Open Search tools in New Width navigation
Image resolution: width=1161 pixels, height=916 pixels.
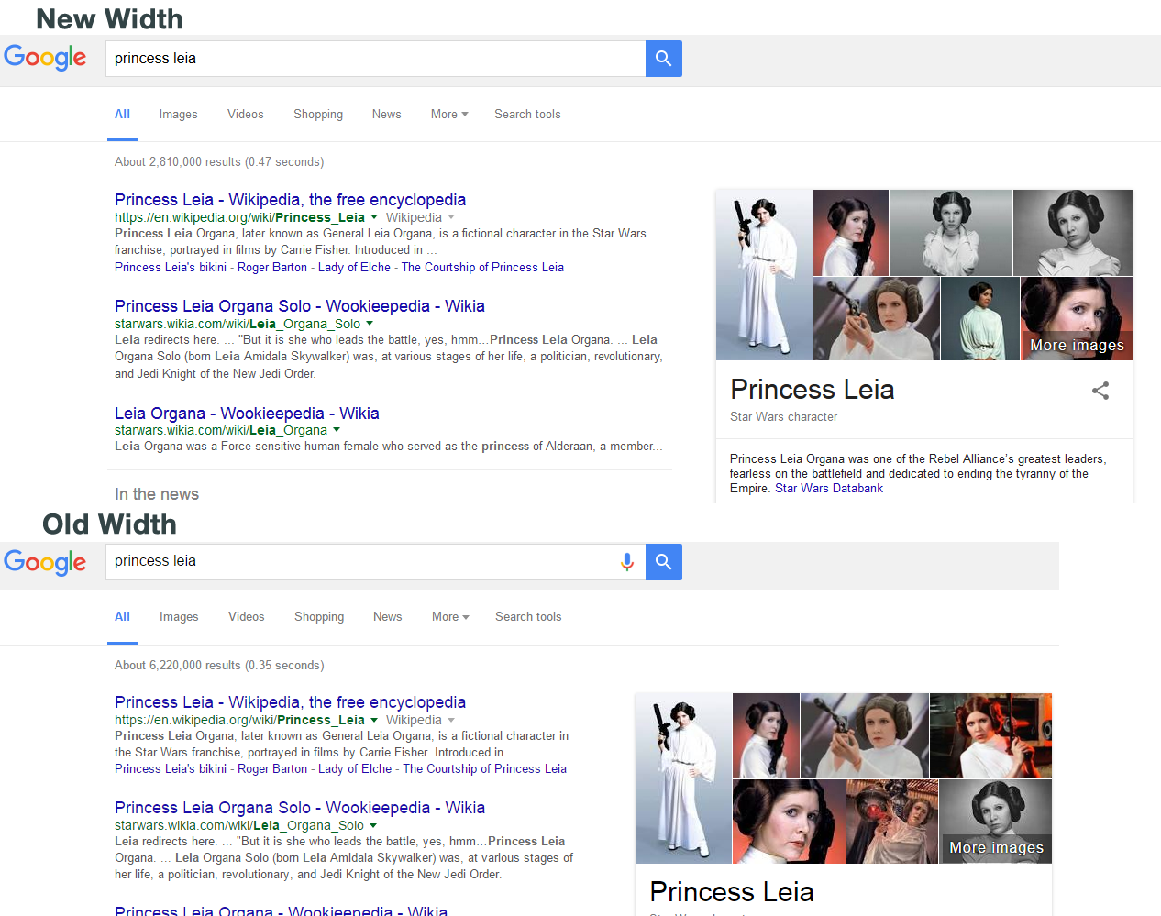point(527,114)
